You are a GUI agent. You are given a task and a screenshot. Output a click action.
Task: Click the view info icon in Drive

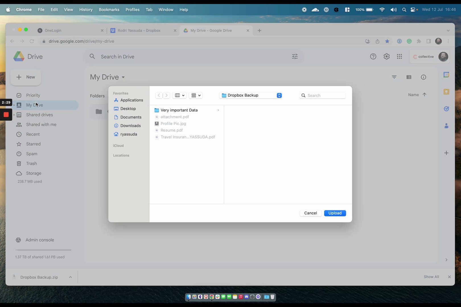click(x=423, y=77)
